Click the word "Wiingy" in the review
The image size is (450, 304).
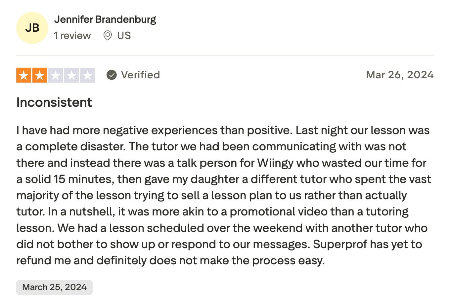coord(276,163)
